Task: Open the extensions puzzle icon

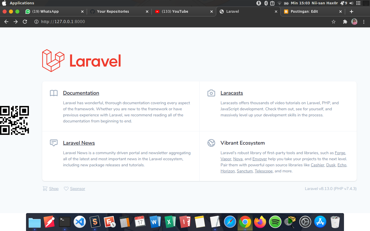Action: [x=345, y=22]
